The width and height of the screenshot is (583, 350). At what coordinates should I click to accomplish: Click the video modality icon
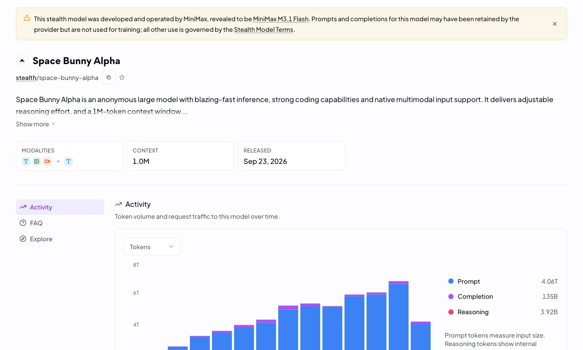click(x=47, y=161)
